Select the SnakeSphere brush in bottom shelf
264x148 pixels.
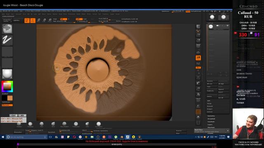pyautogui.click(x=99, y=124)
